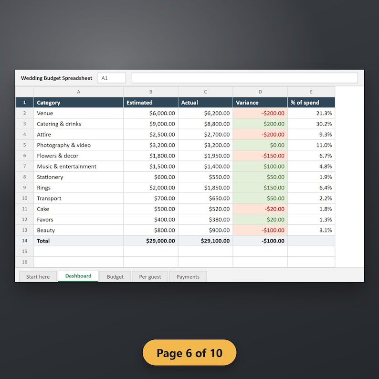The width and height of the screenshot is (379, 379).
Task: Select row 16 header number
Action: pyautogui.click(x=24, y=262)
